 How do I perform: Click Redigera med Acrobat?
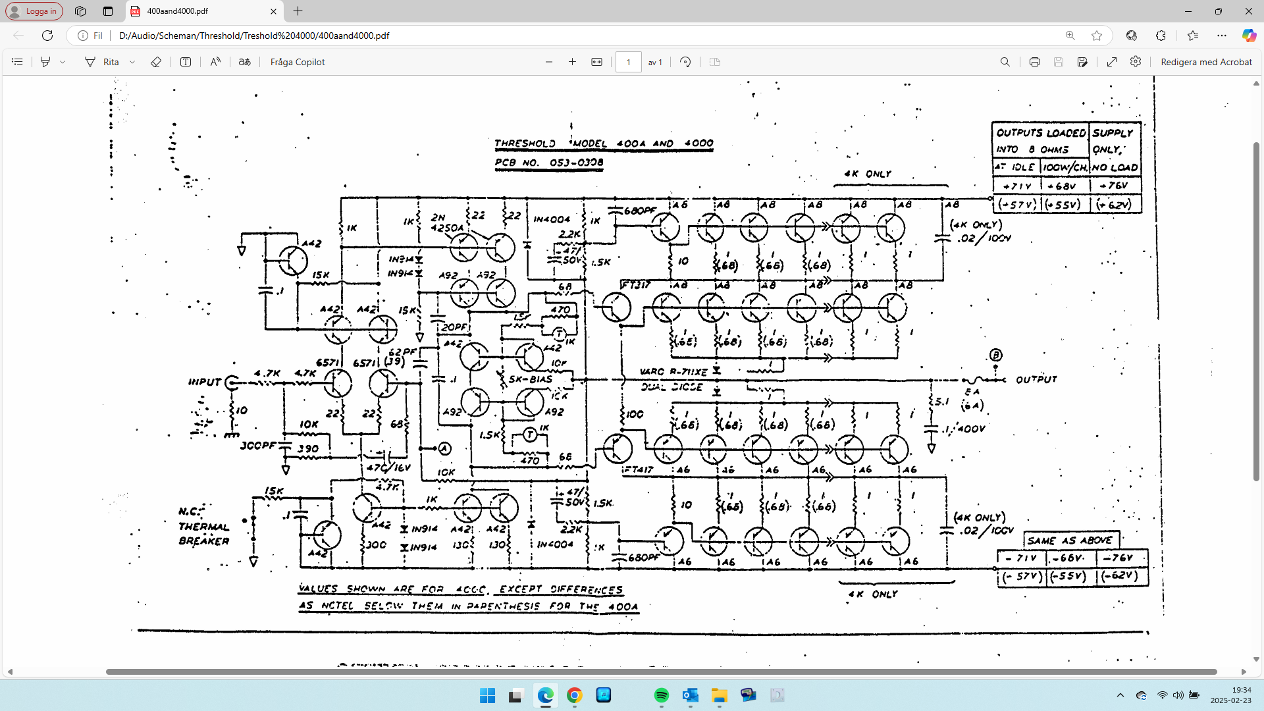(x=1206, y=62)
